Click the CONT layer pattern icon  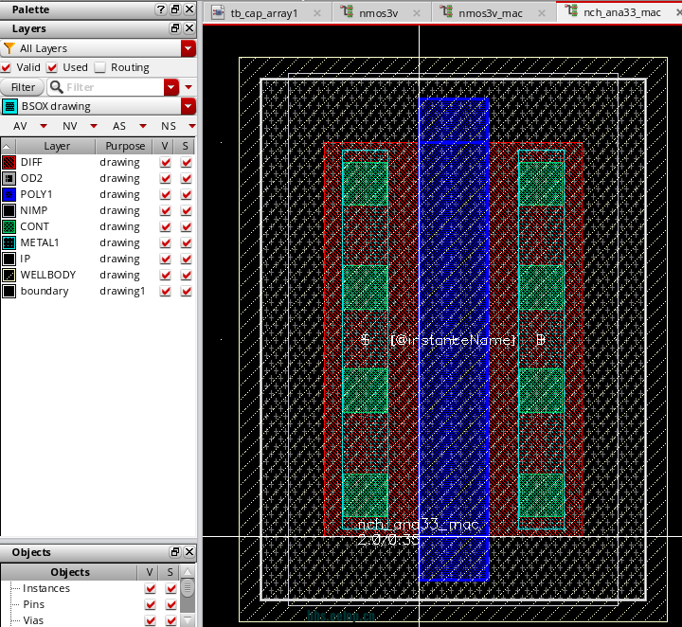tap(9, 226)
